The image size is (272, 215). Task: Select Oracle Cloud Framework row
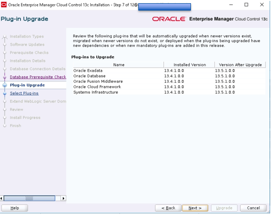click(169, 86)
